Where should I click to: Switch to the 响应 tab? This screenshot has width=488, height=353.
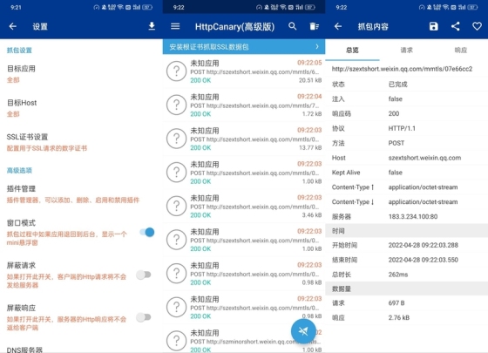(461, 51)
